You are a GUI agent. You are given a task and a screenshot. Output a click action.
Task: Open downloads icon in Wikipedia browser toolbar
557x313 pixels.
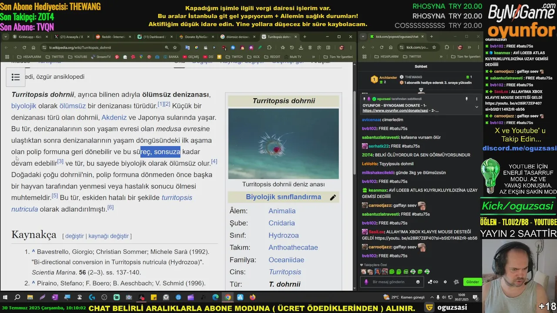pos(301,47)
